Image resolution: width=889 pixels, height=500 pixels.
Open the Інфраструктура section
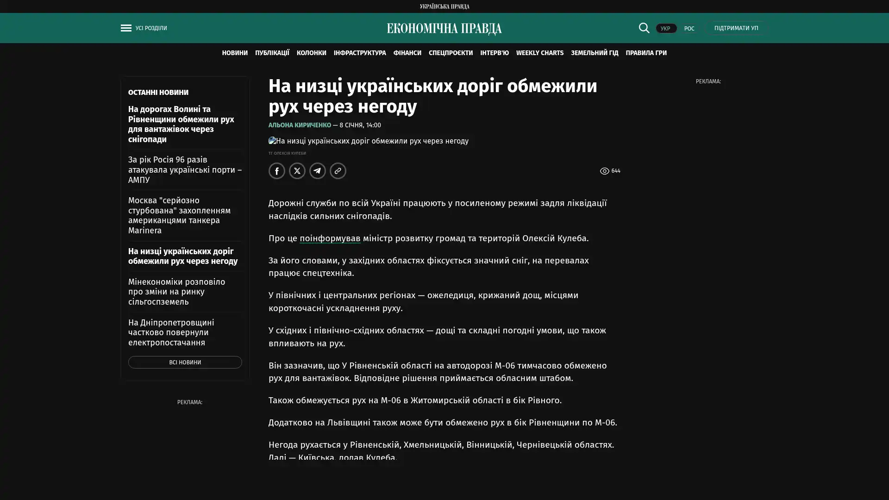coord(359,53)
